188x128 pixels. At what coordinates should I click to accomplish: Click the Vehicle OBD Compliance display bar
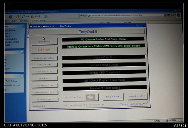point(105,72)
